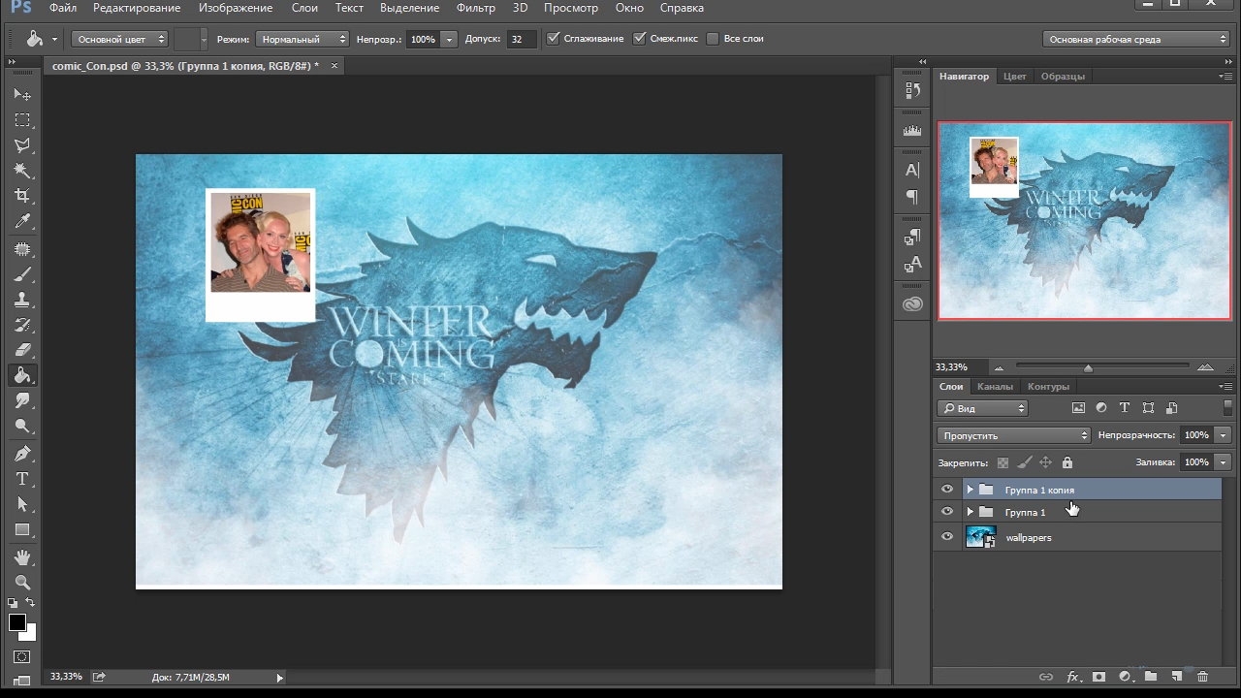
Task: Open the Character panel icon
Action: point(912,171)
